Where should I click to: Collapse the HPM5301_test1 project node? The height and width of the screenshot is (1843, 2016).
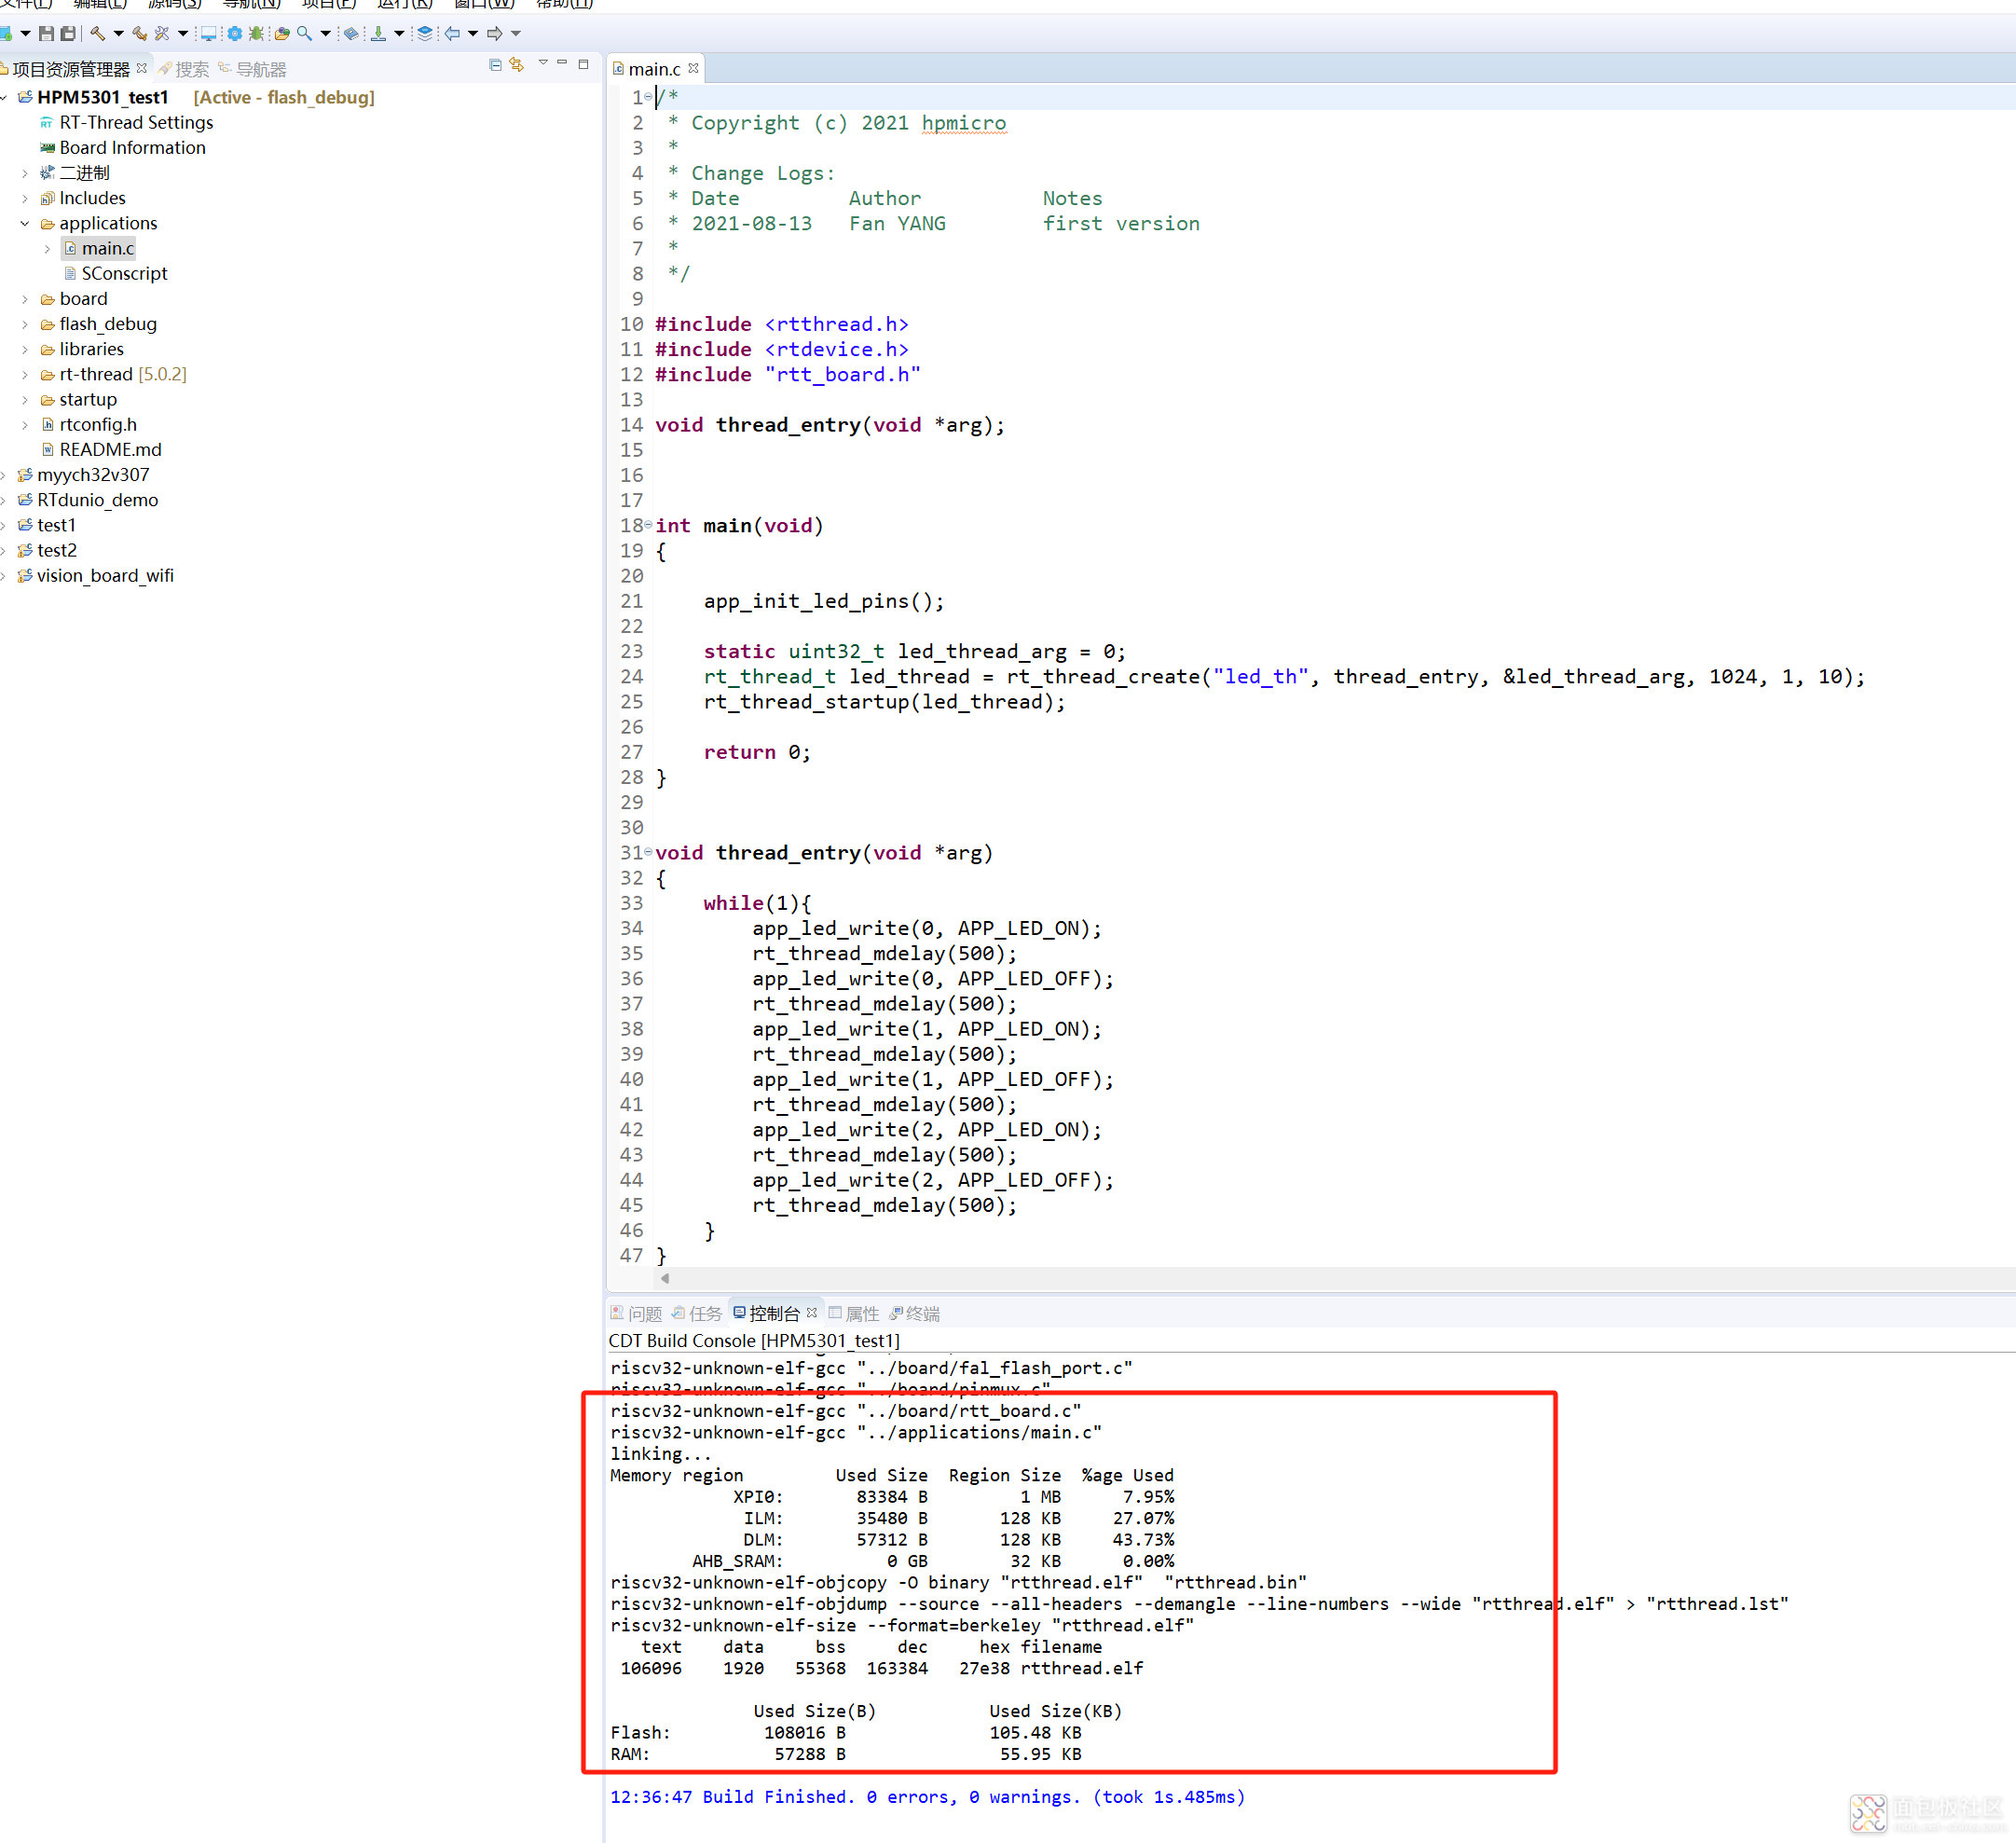tap(5, 98)
